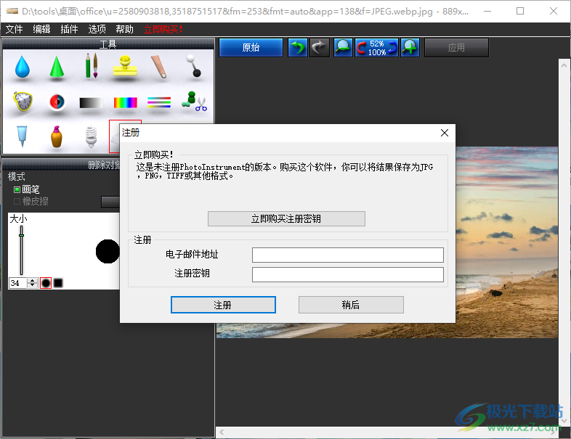Pick the finger Smudge tool
This screenshot has width=571, height=439.
click(x=160, y=67)
